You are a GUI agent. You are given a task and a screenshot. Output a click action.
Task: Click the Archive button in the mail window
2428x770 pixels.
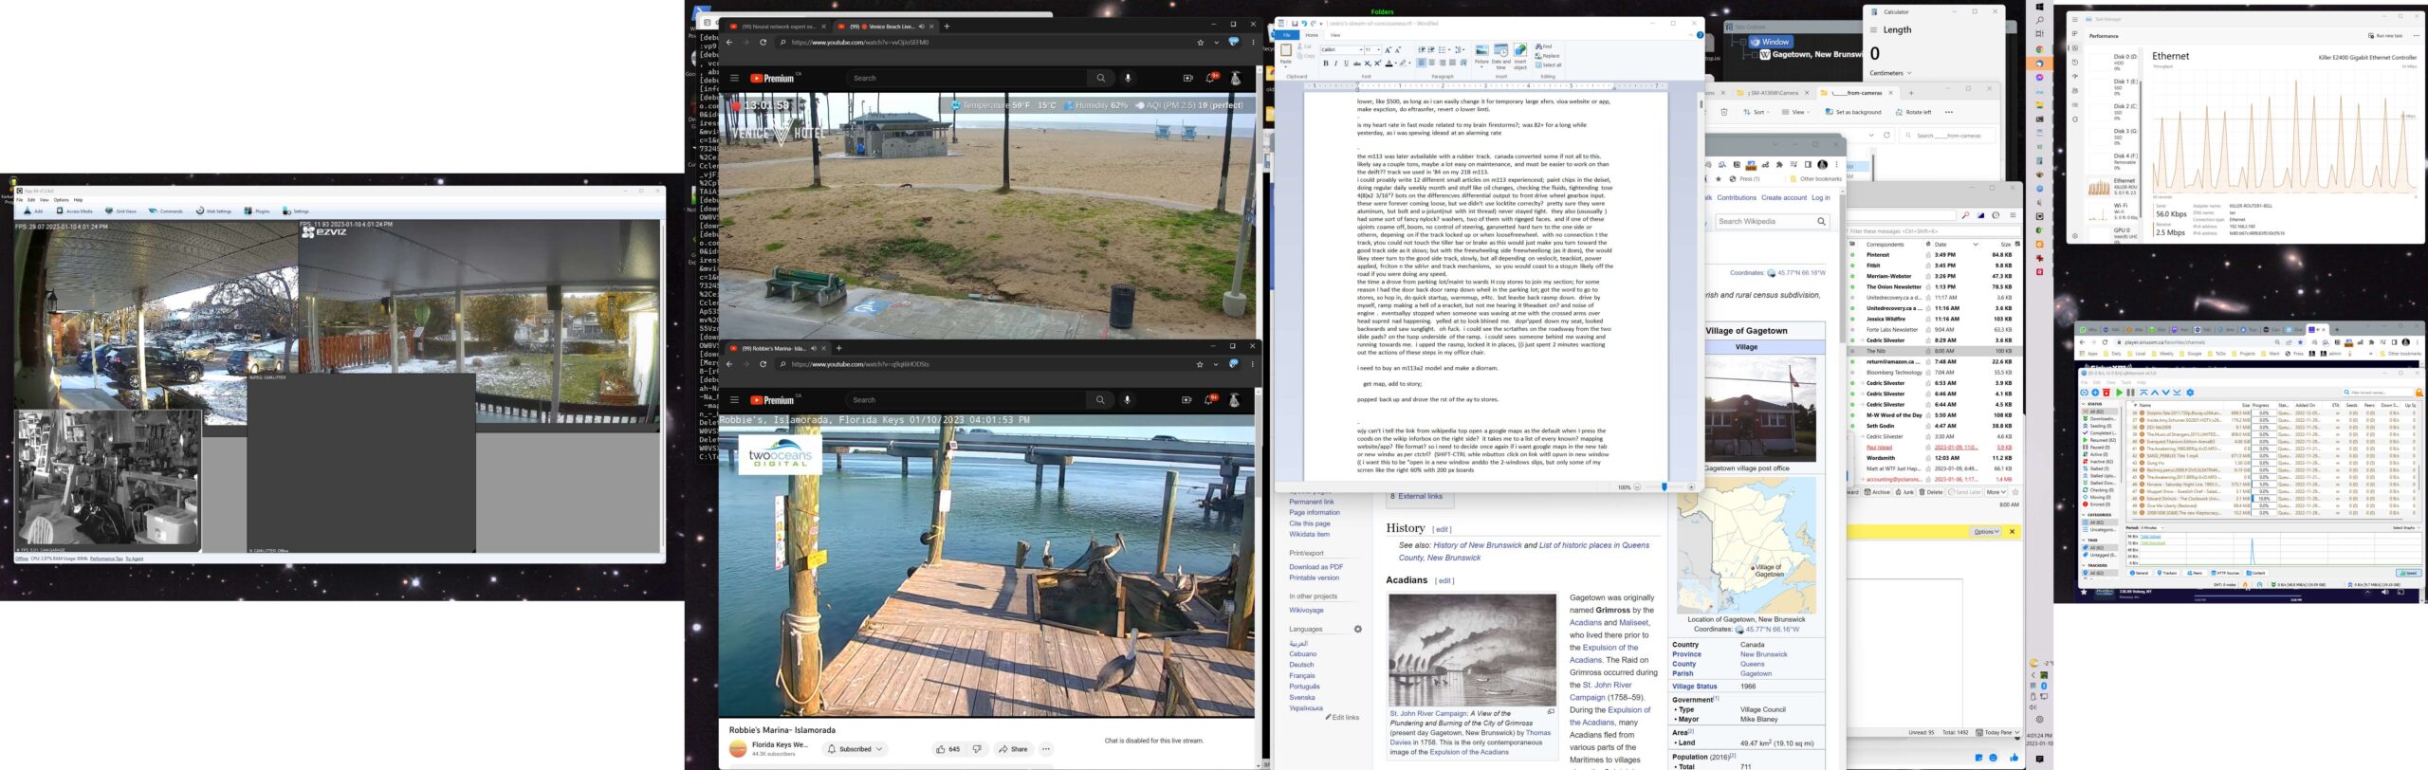click(x=1878, y=492)
